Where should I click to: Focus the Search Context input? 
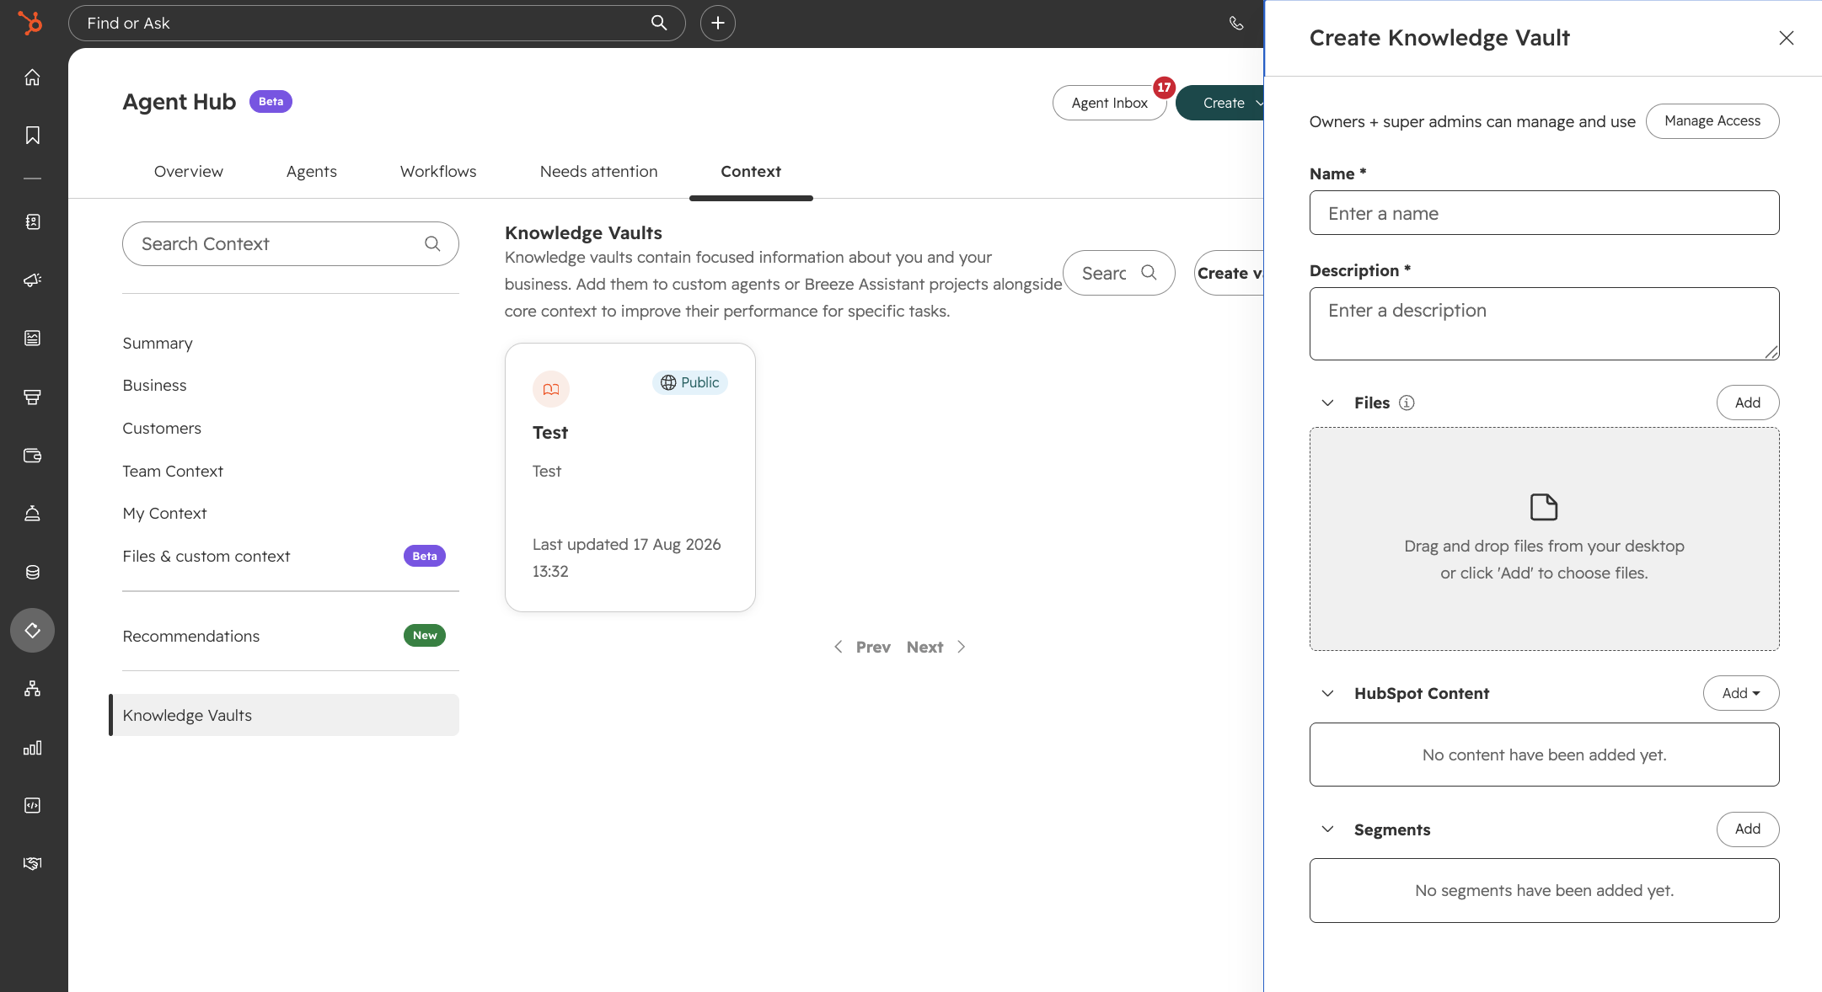[x=291, y=243]
